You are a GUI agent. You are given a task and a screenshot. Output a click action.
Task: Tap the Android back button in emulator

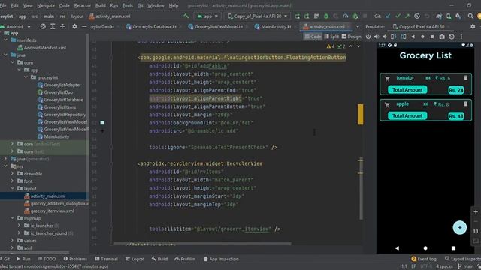[397, 248]
